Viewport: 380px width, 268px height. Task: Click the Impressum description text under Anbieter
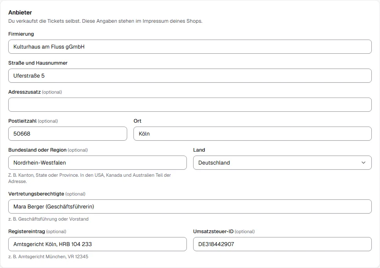pyautogui.click(x=105, y=21)
